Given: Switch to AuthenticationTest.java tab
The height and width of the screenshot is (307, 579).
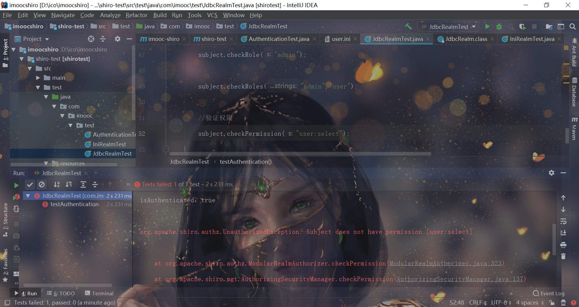Looking at the screenshot, I should coord(279,39).
